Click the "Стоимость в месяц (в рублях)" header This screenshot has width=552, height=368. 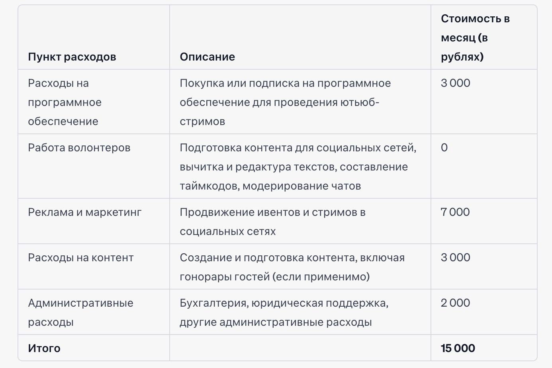pos(475,38)
